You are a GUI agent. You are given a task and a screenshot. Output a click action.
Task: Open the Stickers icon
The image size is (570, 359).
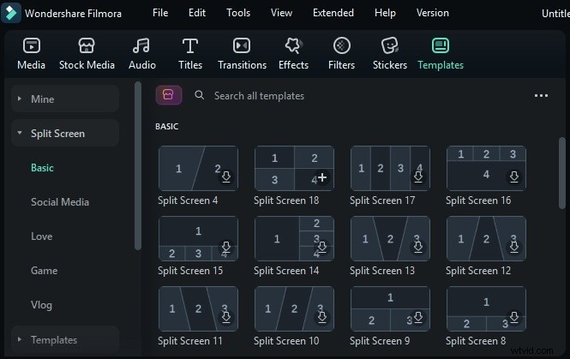(390, 46)
